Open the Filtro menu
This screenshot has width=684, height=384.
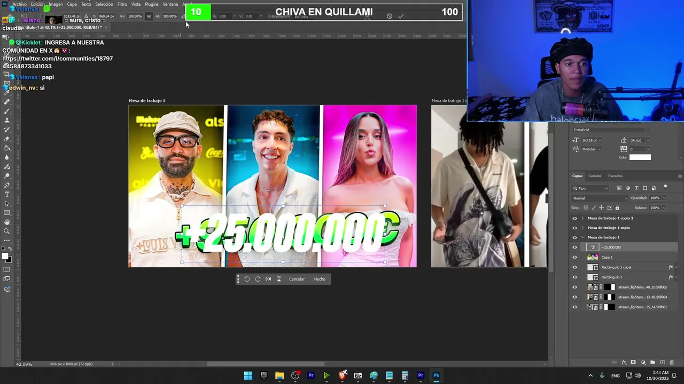tap(122, 4)
